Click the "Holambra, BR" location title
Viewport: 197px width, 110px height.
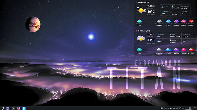[144, 31]
